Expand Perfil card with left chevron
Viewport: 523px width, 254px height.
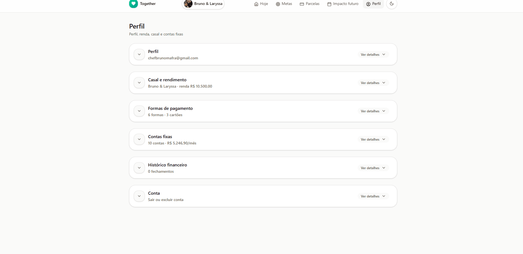point(139,54)
